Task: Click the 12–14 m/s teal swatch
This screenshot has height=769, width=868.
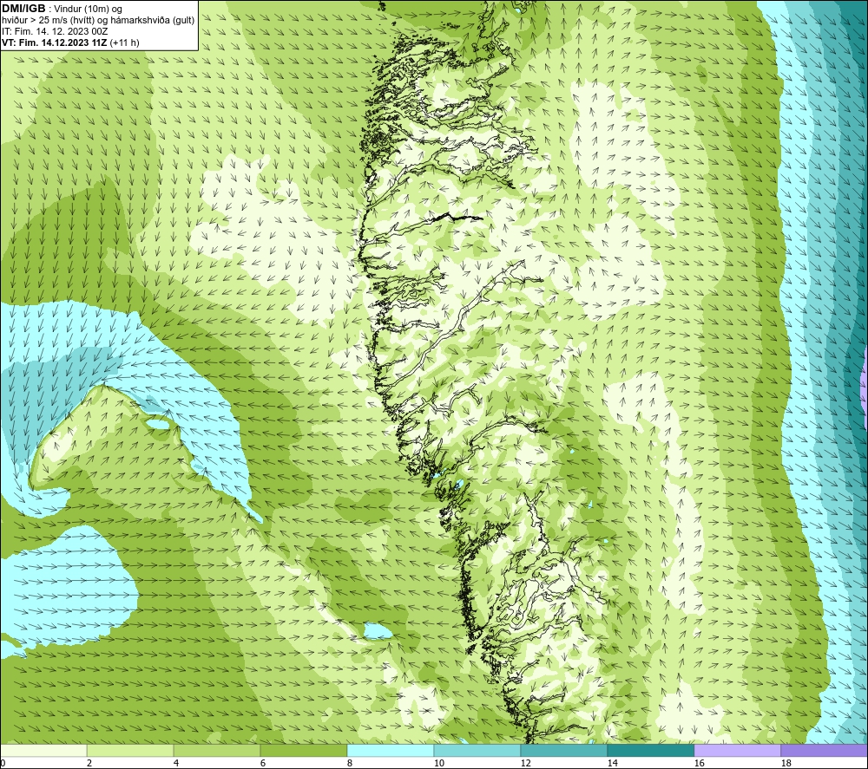Action: pyautogui.click(x=563, y=750)
